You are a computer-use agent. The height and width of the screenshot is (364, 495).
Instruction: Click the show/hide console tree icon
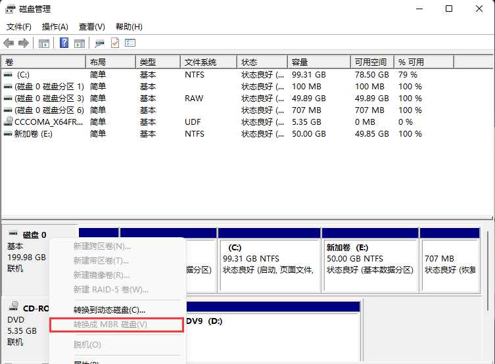[x=44, y=43]
